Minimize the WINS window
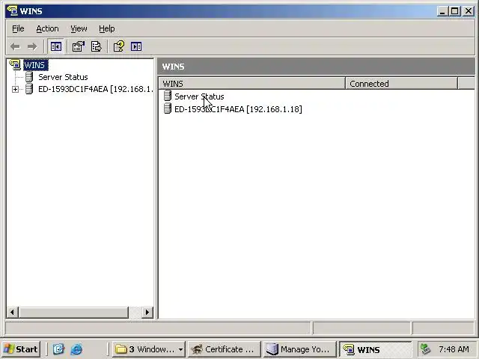The width and height of the screenshot is (479, 359). pyautogui.click(x=442, y=11)
